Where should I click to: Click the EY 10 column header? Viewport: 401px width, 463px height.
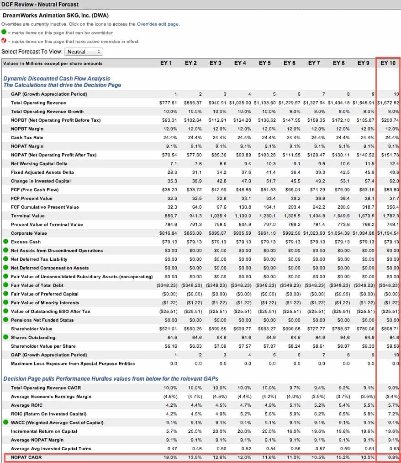coord(388,63)
